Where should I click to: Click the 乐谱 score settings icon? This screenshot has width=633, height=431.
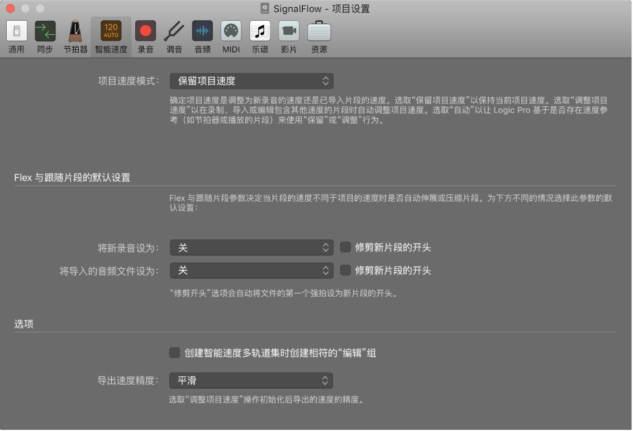260,35
